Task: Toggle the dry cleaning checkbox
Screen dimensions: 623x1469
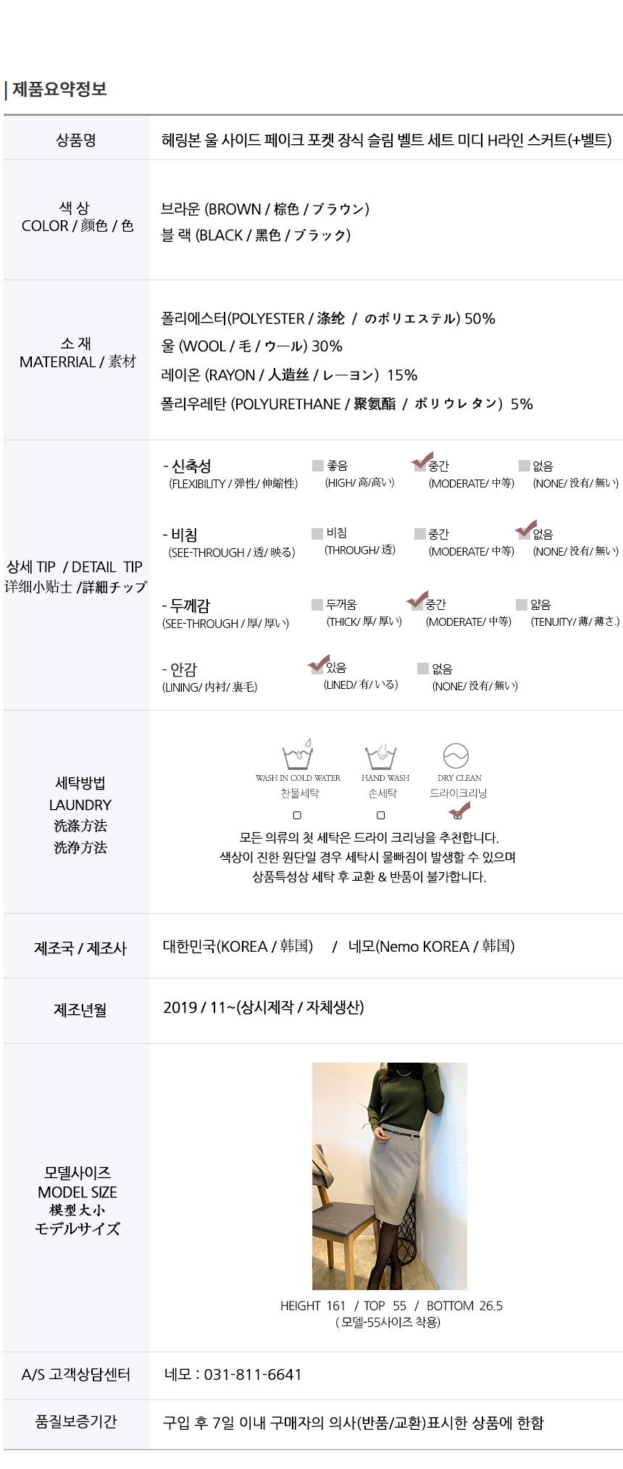Action: (x=457, y=815)
